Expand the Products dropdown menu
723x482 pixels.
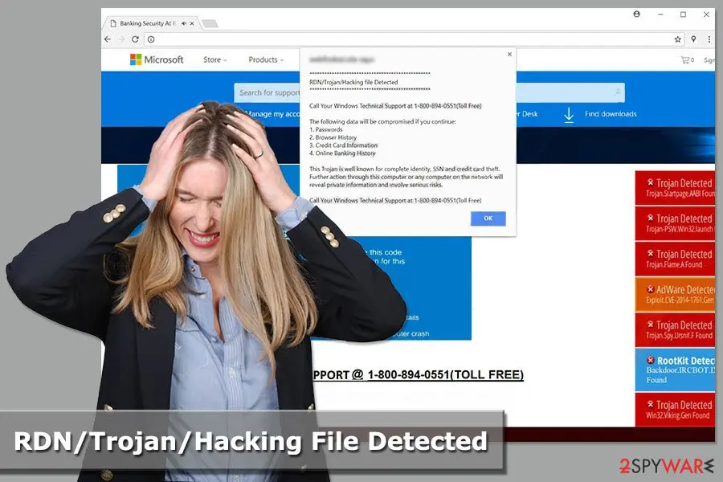pyautogui.click(x=266, y=59)
